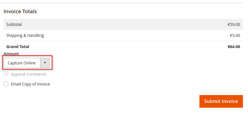Click the €59.00 subtotal amount
This screenshot has width=248, height=115.
coord(234,24)
